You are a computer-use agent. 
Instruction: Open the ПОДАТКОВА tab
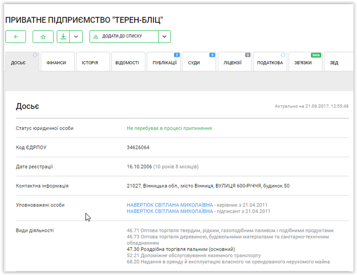[x=270, y=62]
